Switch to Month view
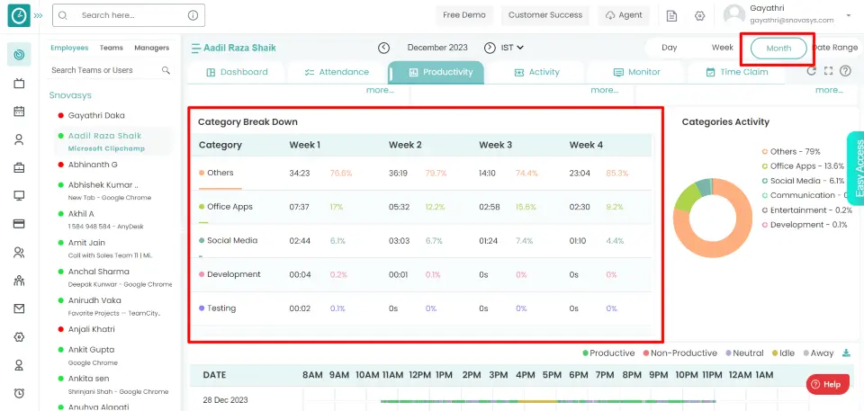864x411 pixels. point(778,49)
